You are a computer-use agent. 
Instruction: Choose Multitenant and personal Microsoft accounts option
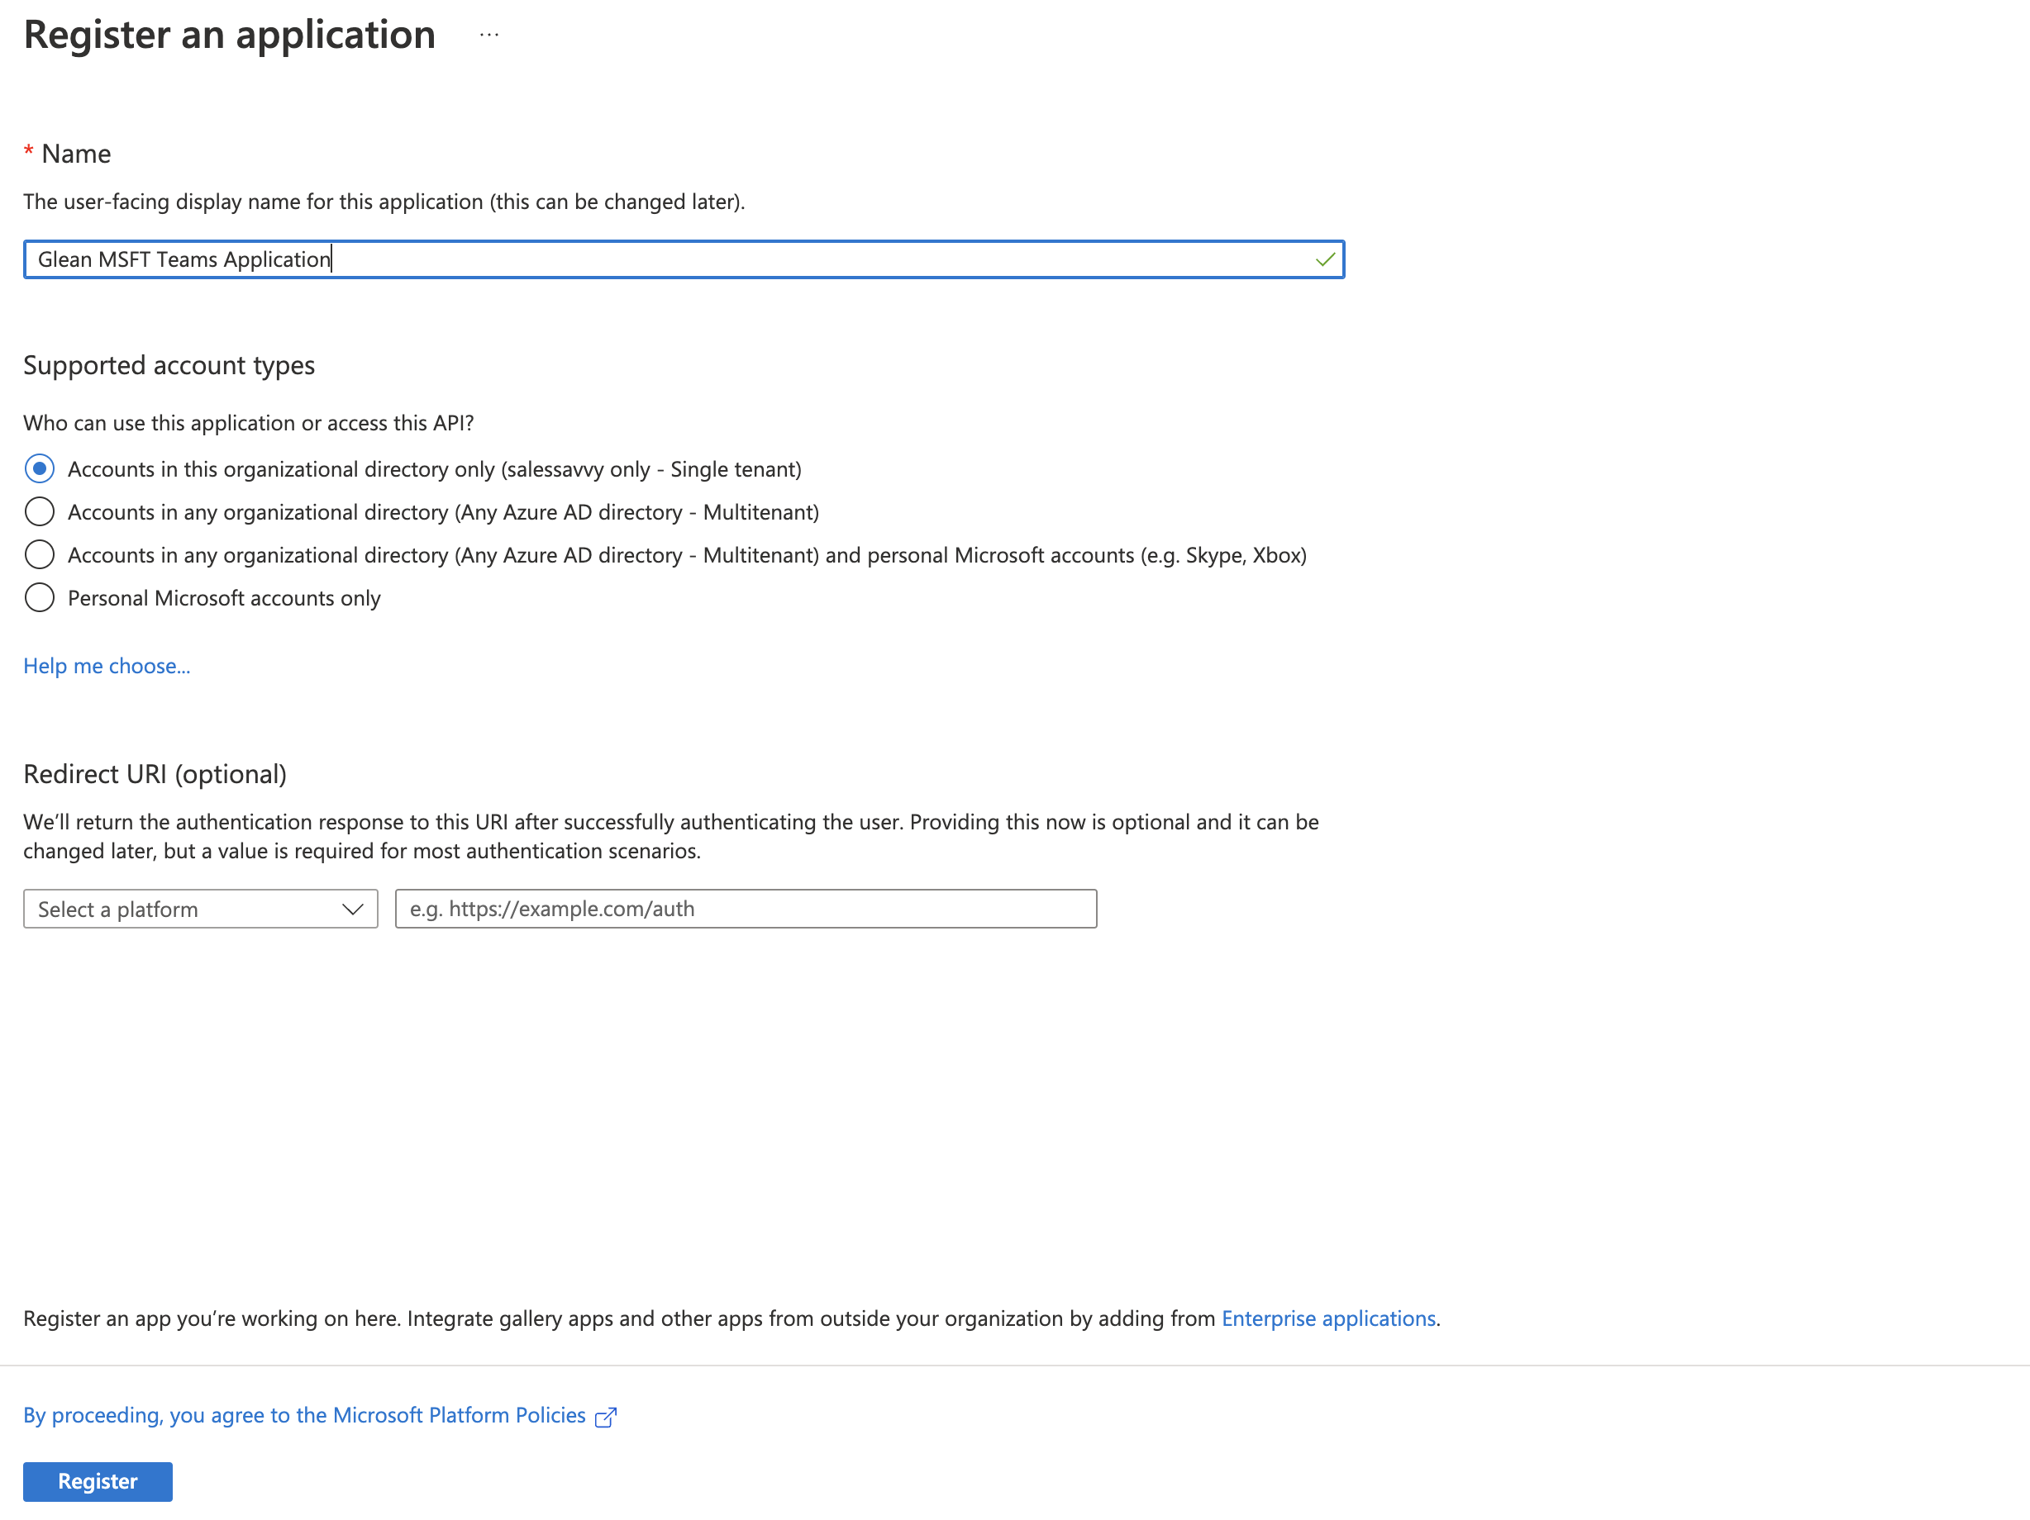coord(40,555)
